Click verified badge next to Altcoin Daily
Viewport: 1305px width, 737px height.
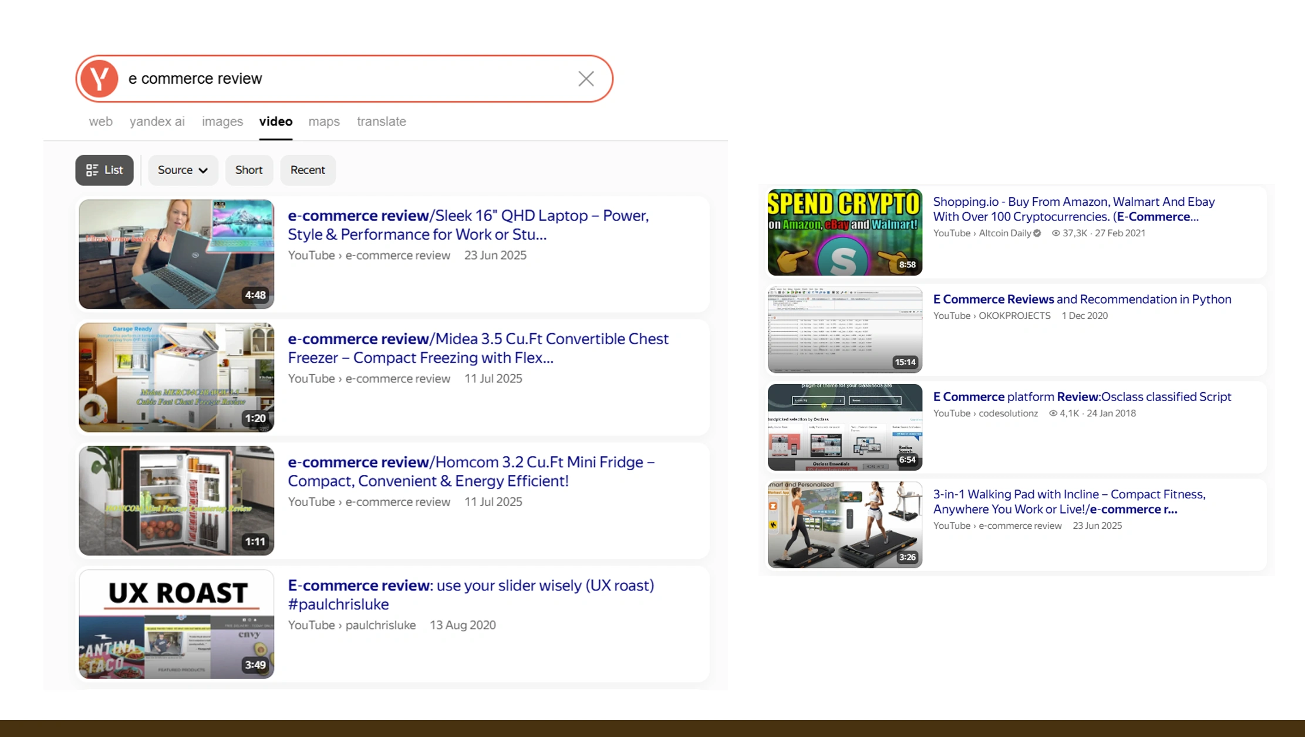tap(1037, 233)
